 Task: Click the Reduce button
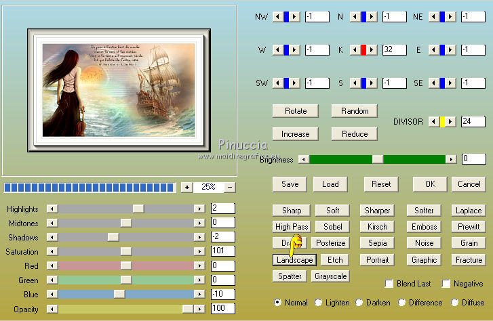click(355, 134)
